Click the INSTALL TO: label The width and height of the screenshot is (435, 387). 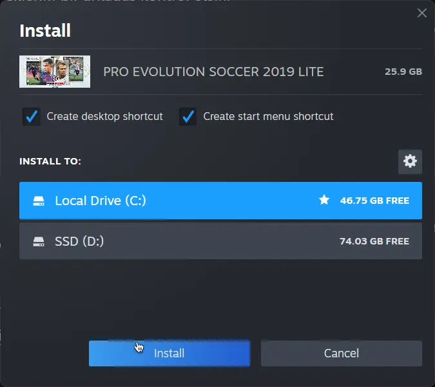(x=50, y=161)
